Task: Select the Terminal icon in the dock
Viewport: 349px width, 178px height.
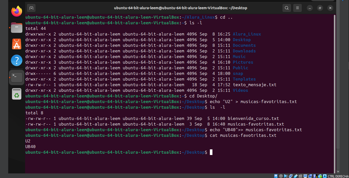Action: coord(17,77)
